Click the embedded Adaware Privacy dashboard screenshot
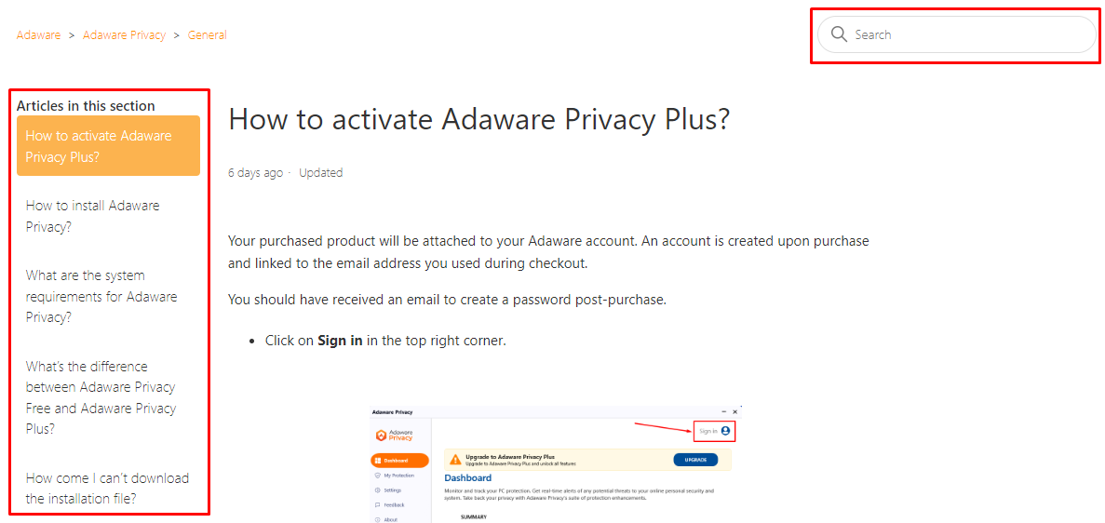Screen dimensions: 1105x523 (556, 463)
